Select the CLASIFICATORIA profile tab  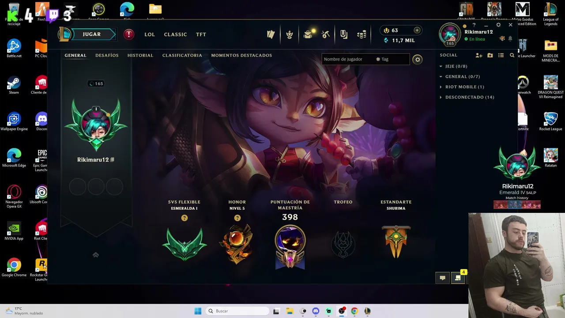click(182, 55)
